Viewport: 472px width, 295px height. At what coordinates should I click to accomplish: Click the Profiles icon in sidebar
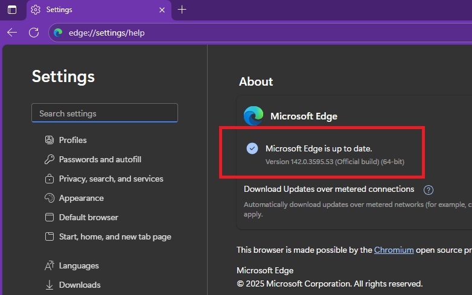(x=49, y=140)
